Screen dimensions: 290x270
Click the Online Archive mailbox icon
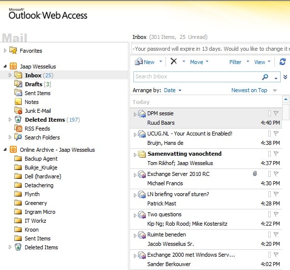pyautogui.click(x=13, y=149)
